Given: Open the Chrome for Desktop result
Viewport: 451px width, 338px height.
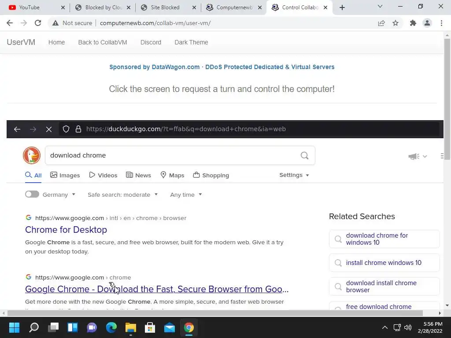Looking at the screenshot, I should 66,230.
